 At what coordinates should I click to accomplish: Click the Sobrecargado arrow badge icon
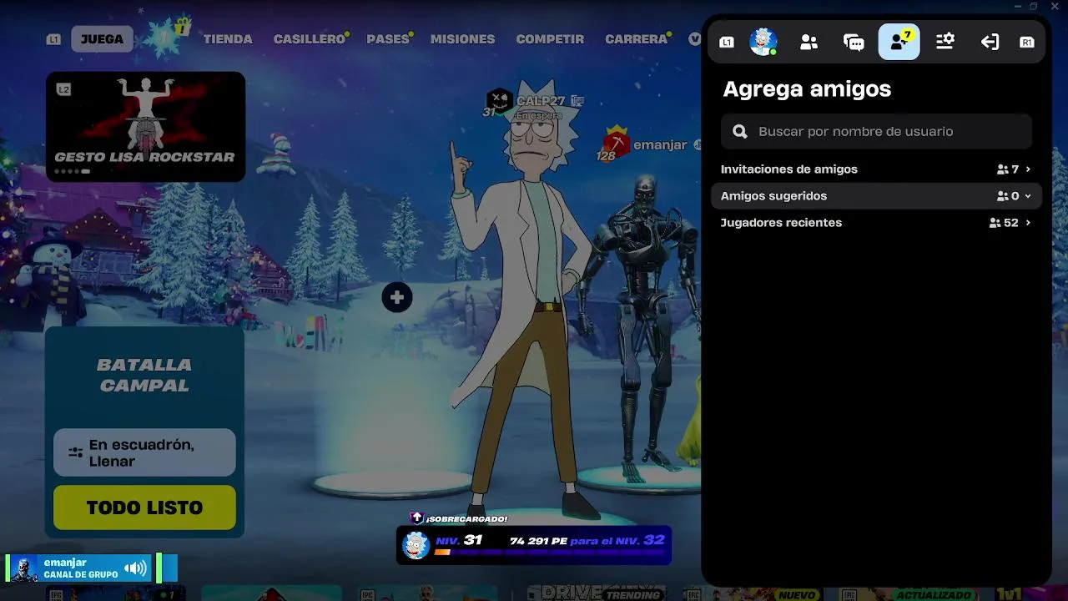[x=417, y=518]
